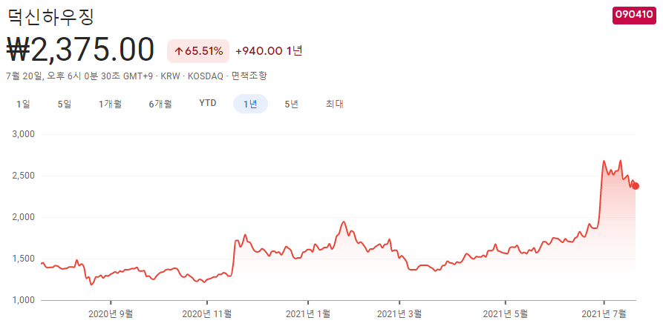Click the up arrow in percentage badge
663x329 pixels.
pyautogui.click(x=178, y=51)
